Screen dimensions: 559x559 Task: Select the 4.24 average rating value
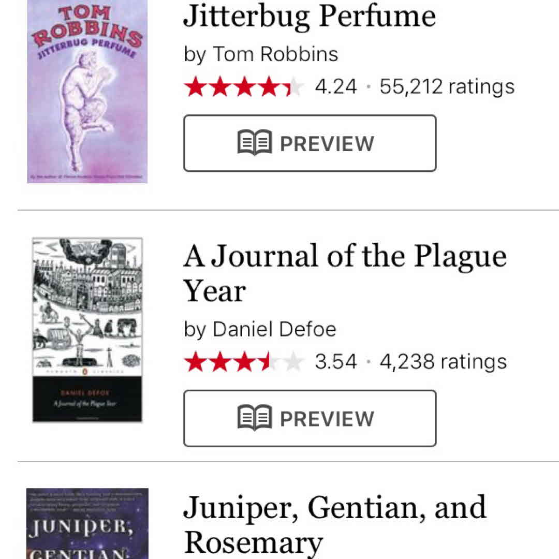[x=336, y=86]
